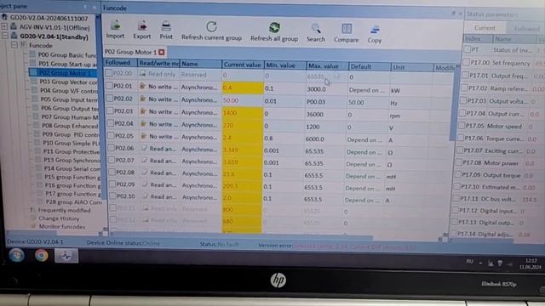Edit P02.04 current value 220
The width and height of the screenshot is (545, 306).
[x=242, y=125]
